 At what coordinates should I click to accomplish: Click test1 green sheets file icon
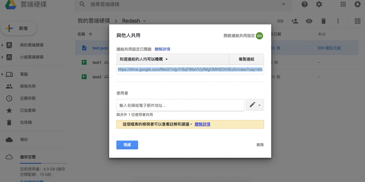pyautogui.click(x=84, y=62)
